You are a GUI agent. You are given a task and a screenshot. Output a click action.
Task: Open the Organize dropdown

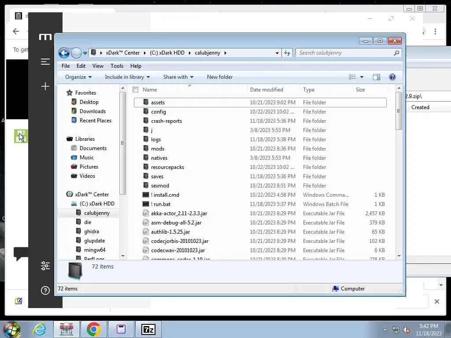pos(78,77)
